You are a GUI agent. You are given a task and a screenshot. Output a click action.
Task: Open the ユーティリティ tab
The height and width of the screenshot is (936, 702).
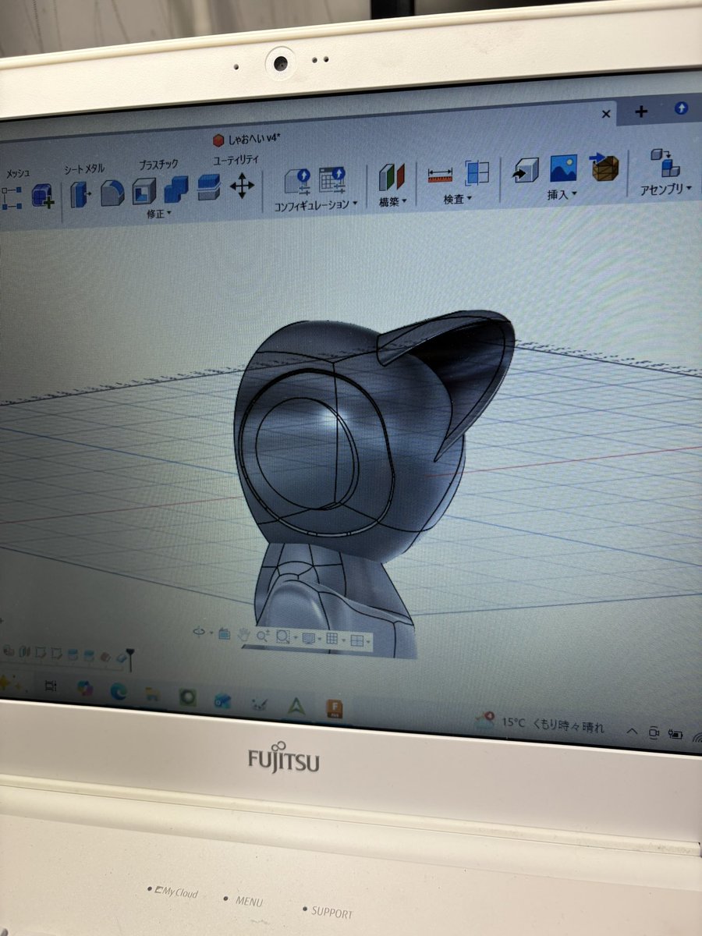tap(236, 160)
